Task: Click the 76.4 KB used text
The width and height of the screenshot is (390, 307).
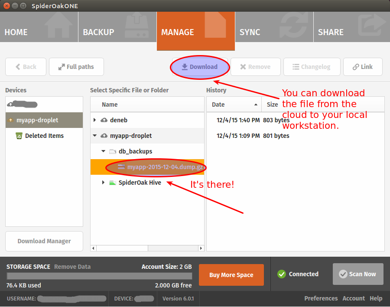Action: click(24, 285)
